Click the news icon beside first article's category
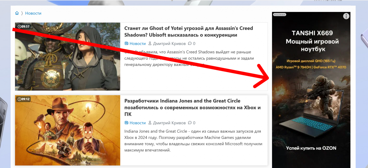This screenshot has width=368, height=168. tap(126, 44)
